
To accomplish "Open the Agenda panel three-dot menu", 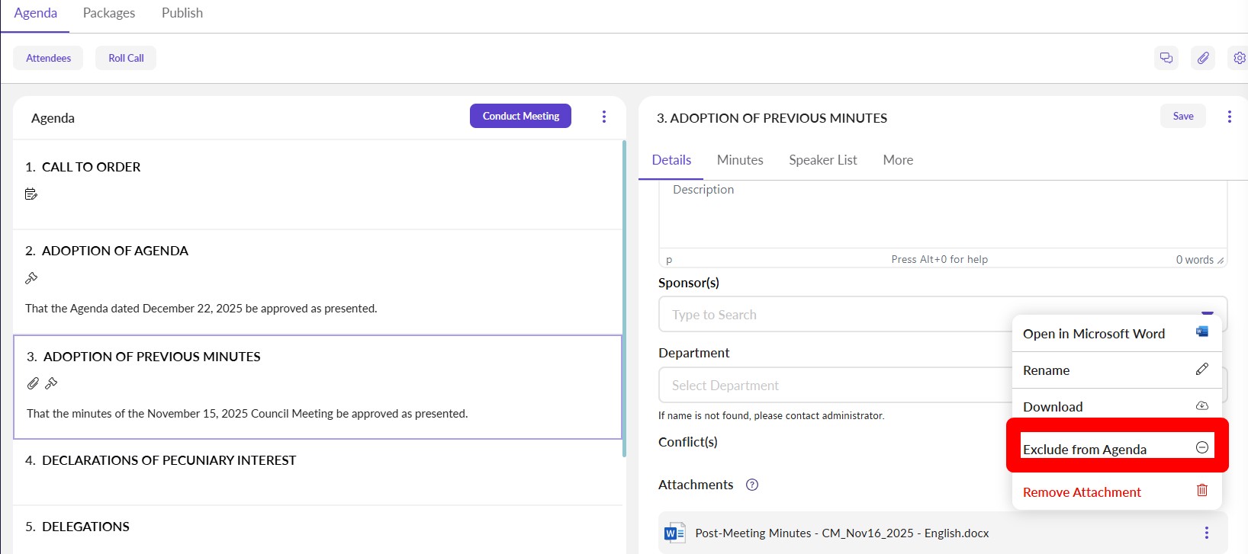I will [x=604, y=117].
